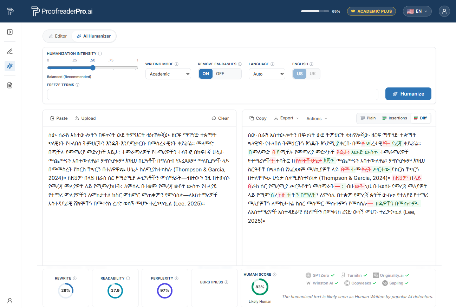Image resolution: width=456 pixels, height=308 pixels.
Task: Click the 97% perplexity ring
Action: (x=165, y=291)
